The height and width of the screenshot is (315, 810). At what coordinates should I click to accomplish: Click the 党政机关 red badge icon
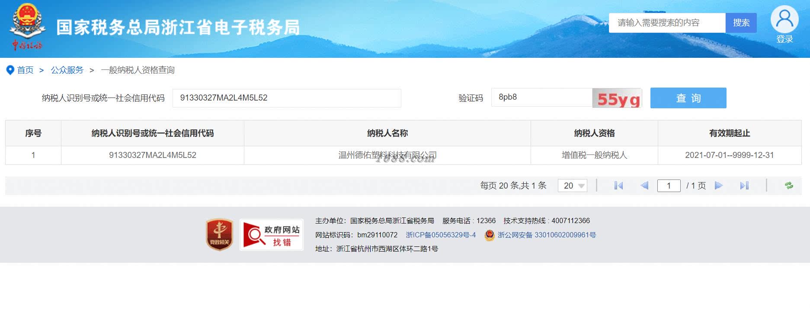point(219,235)
